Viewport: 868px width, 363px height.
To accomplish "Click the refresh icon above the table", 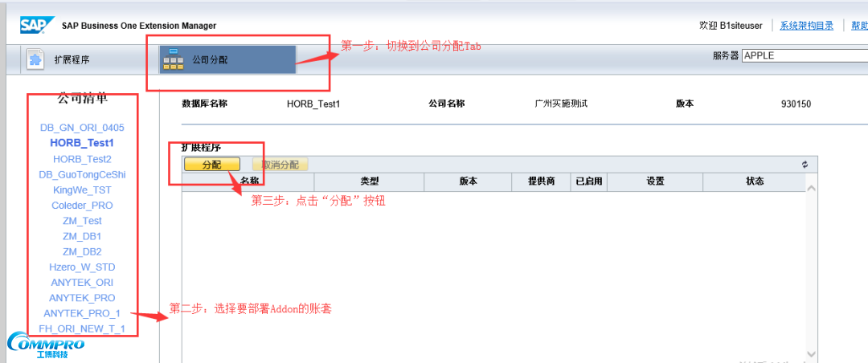I will tap(805, 165).
